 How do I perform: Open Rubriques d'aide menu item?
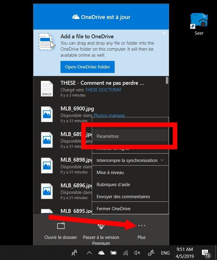click(x=130, y=185)
